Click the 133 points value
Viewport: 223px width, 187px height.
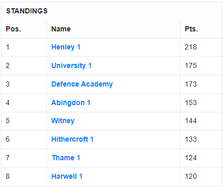coord(191,139)
